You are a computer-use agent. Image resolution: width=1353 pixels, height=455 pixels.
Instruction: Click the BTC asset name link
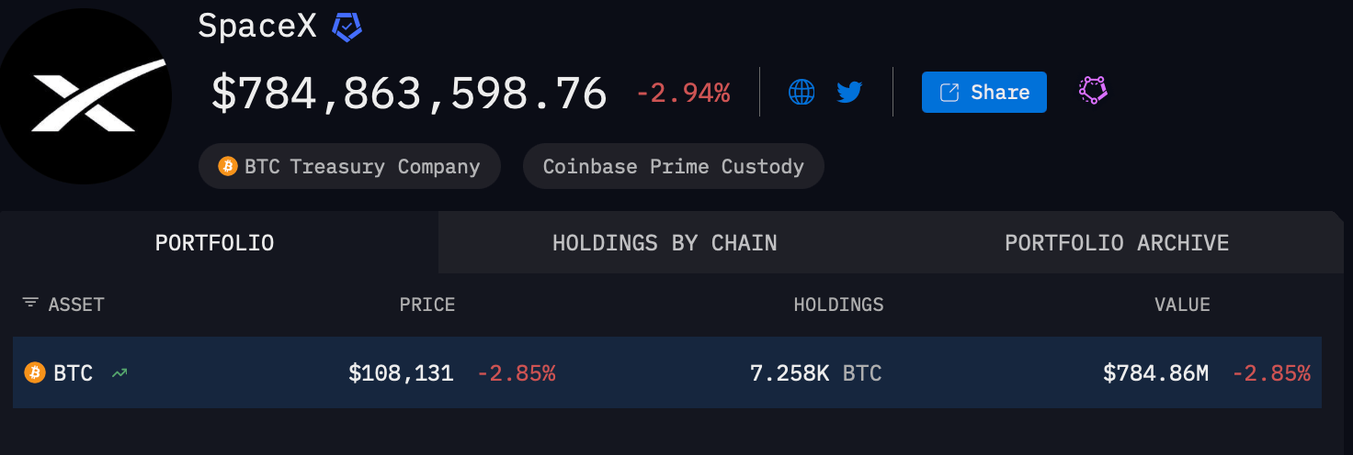73,373
